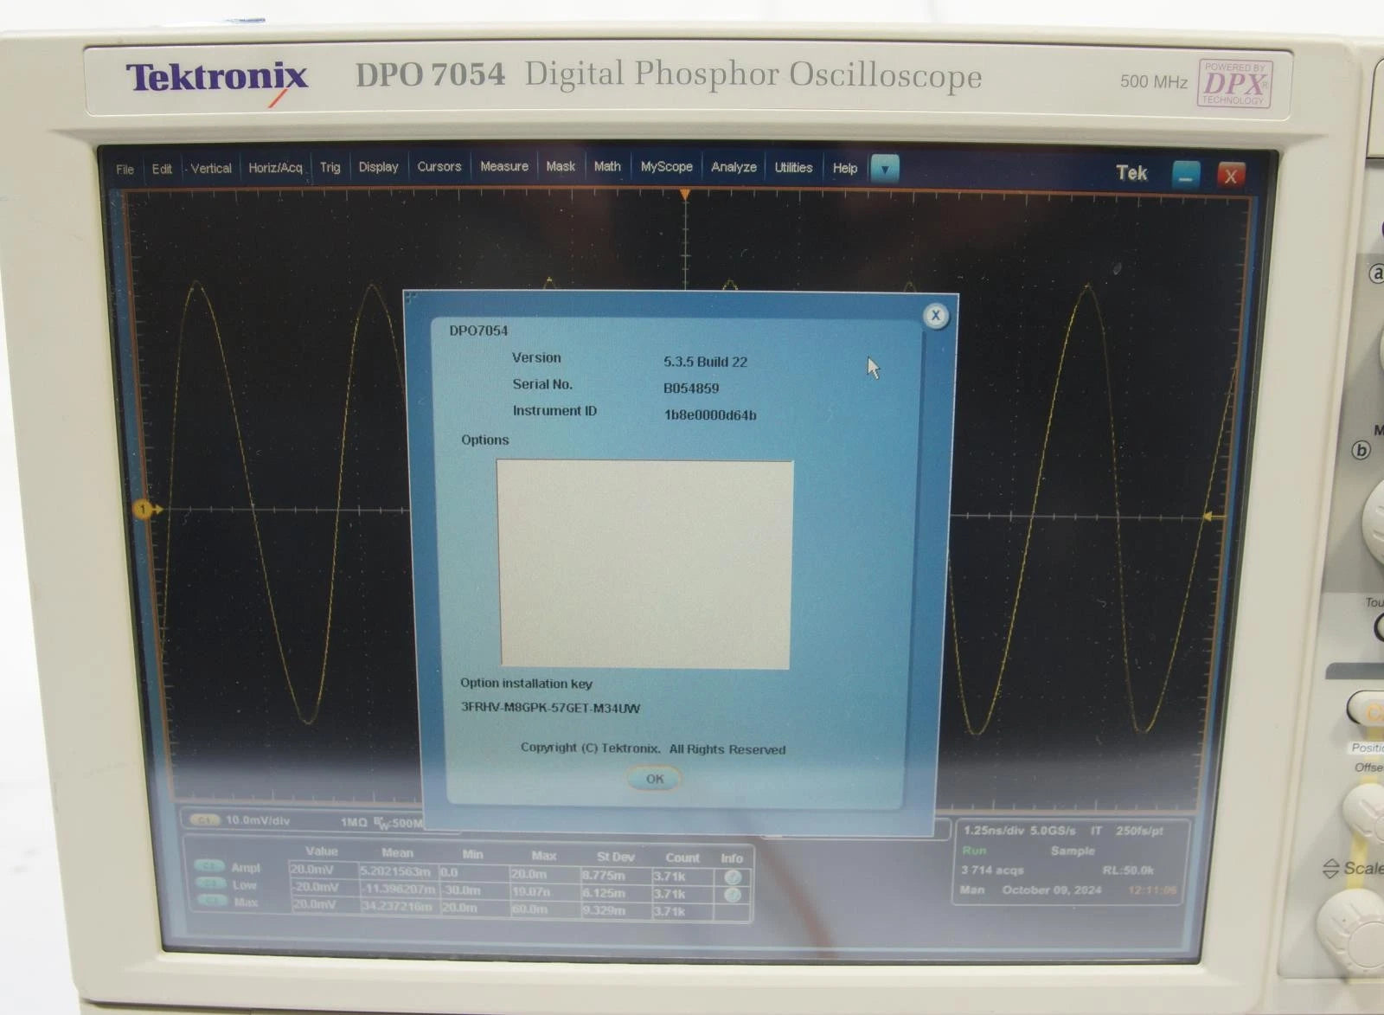Expand the blue dropdown arrow after Help

pyautogui.click(x=884, y=169)
